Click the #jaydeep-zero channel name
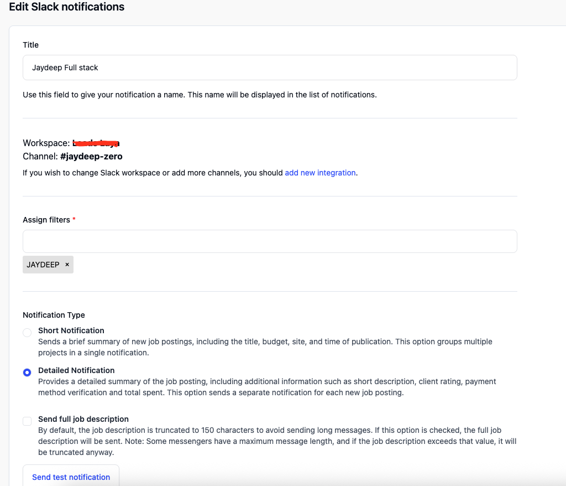Viewport: 566px width, 486px height. click(91, 157)
